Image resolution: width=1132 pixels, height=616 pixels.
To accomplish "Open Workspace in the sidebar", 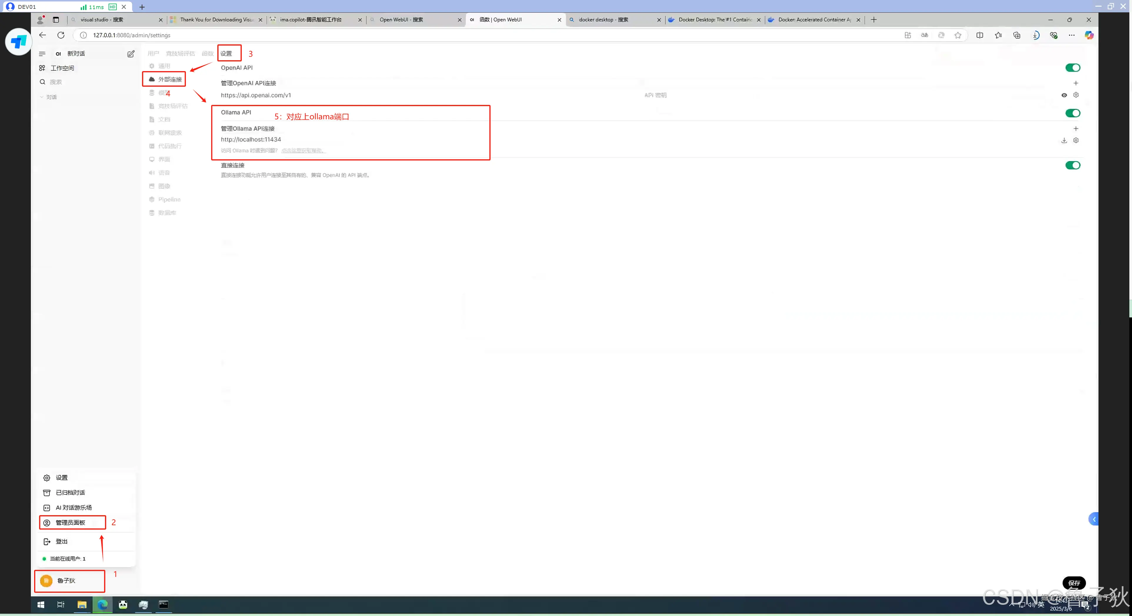I will pyautogui.click(x=61, y=68).
